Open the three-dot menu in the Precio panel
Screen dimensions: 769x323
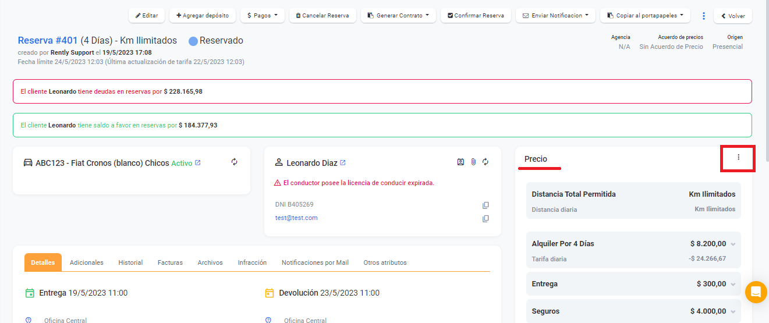738,158
